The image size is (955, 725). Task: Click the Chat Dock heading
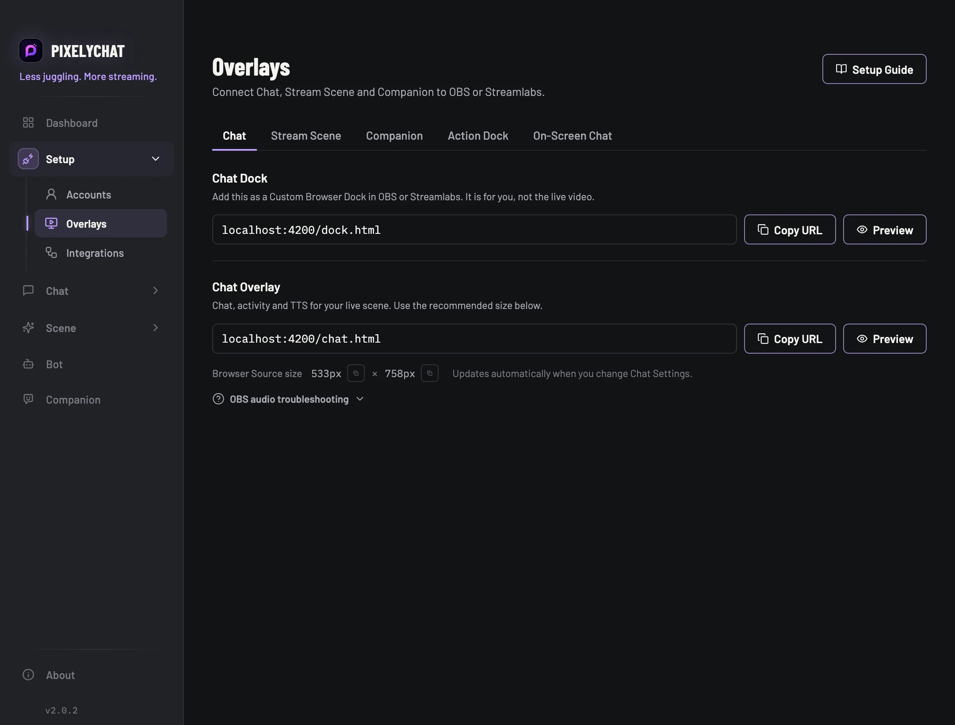tap(240, 178)
